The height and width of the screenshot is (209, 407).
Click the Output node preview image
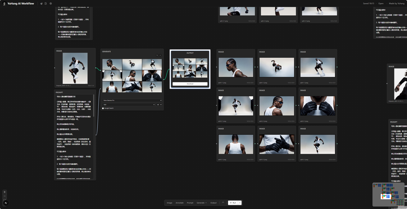pos(190,68)
